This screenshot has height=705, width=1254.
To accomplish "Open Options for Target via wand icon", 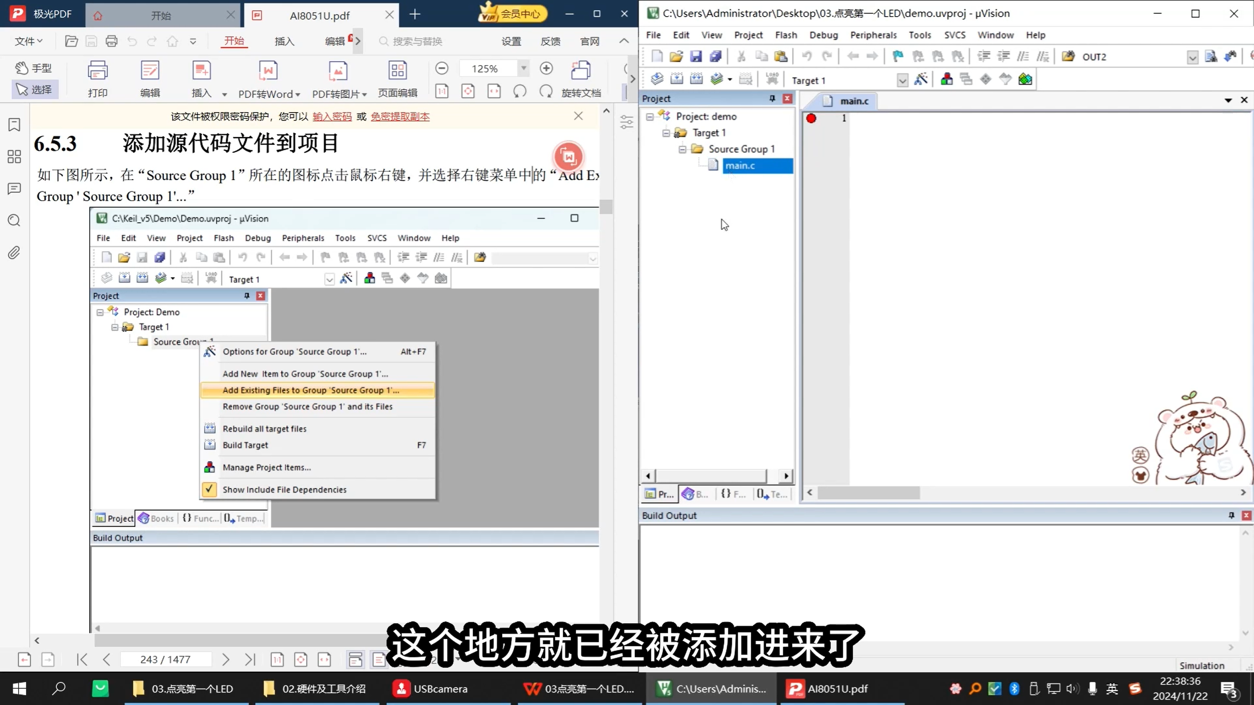I will (921, 79).
